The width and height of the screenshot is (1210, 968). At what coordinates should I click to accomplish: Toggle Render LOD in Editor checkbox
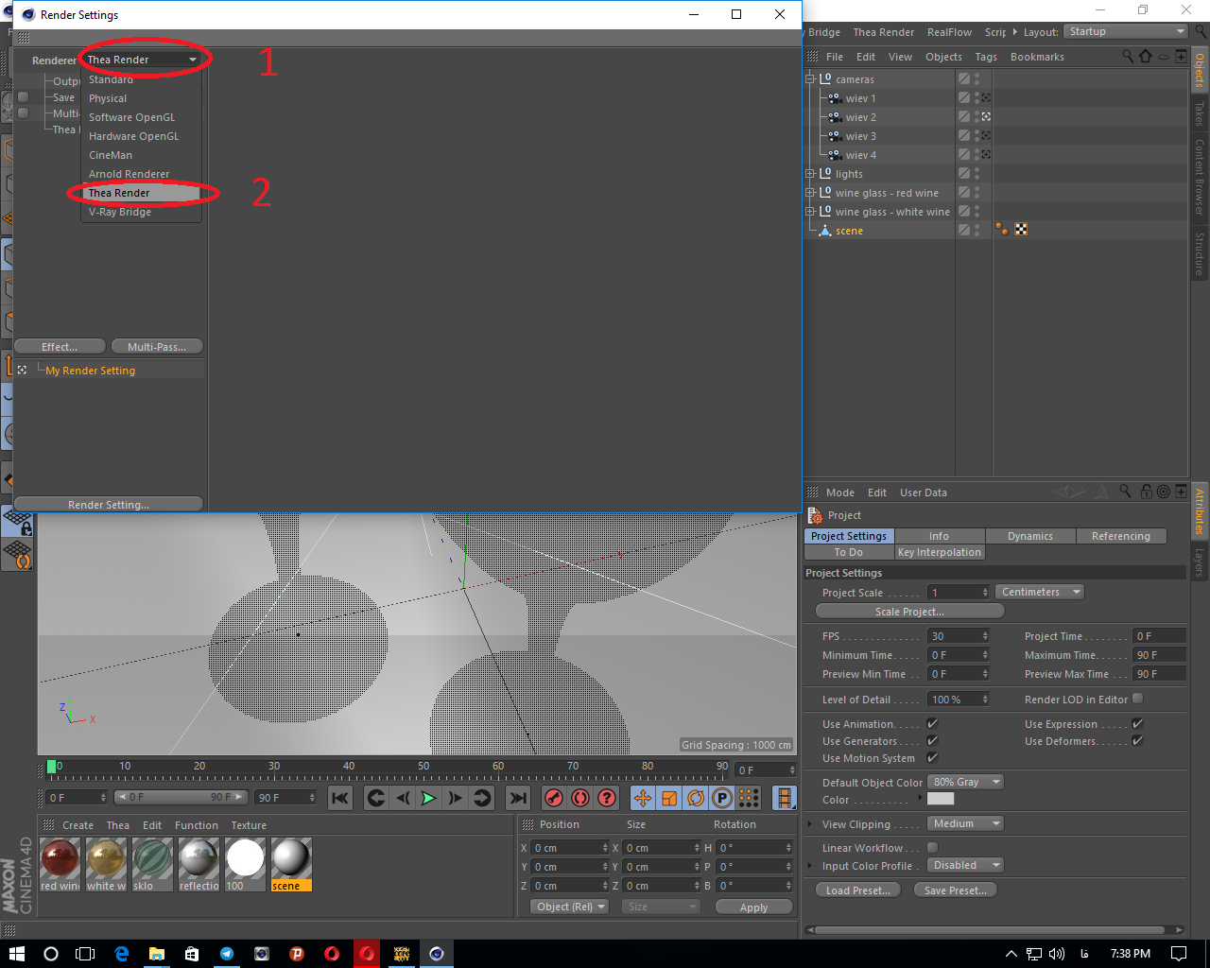[x=1137, y=699]
